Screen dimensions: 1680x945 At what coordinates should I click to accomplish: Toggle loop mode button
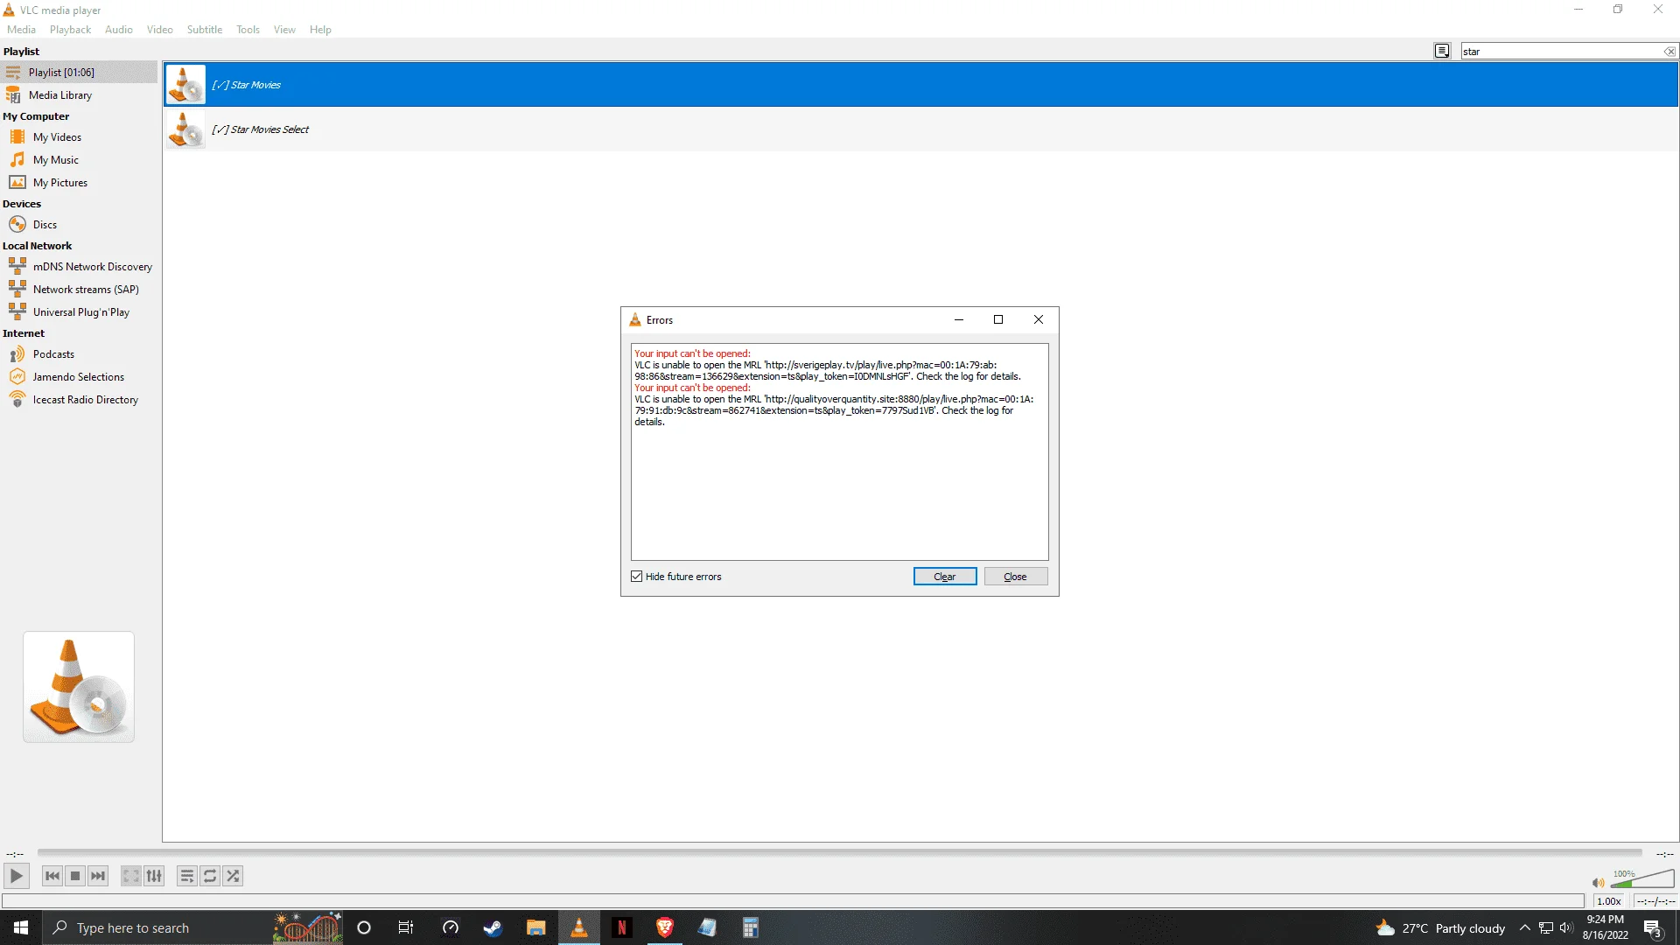pyautogui.click(x=210, y=876)
